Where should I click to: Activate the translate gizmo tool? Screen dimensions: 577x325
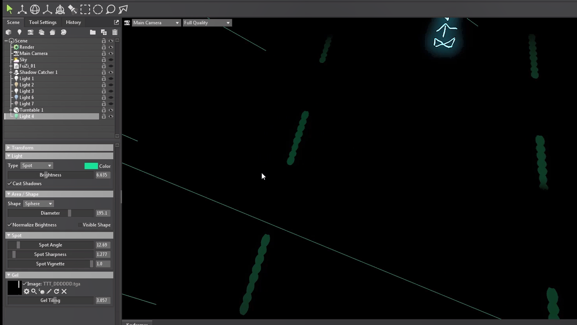(x=22, y=9)
